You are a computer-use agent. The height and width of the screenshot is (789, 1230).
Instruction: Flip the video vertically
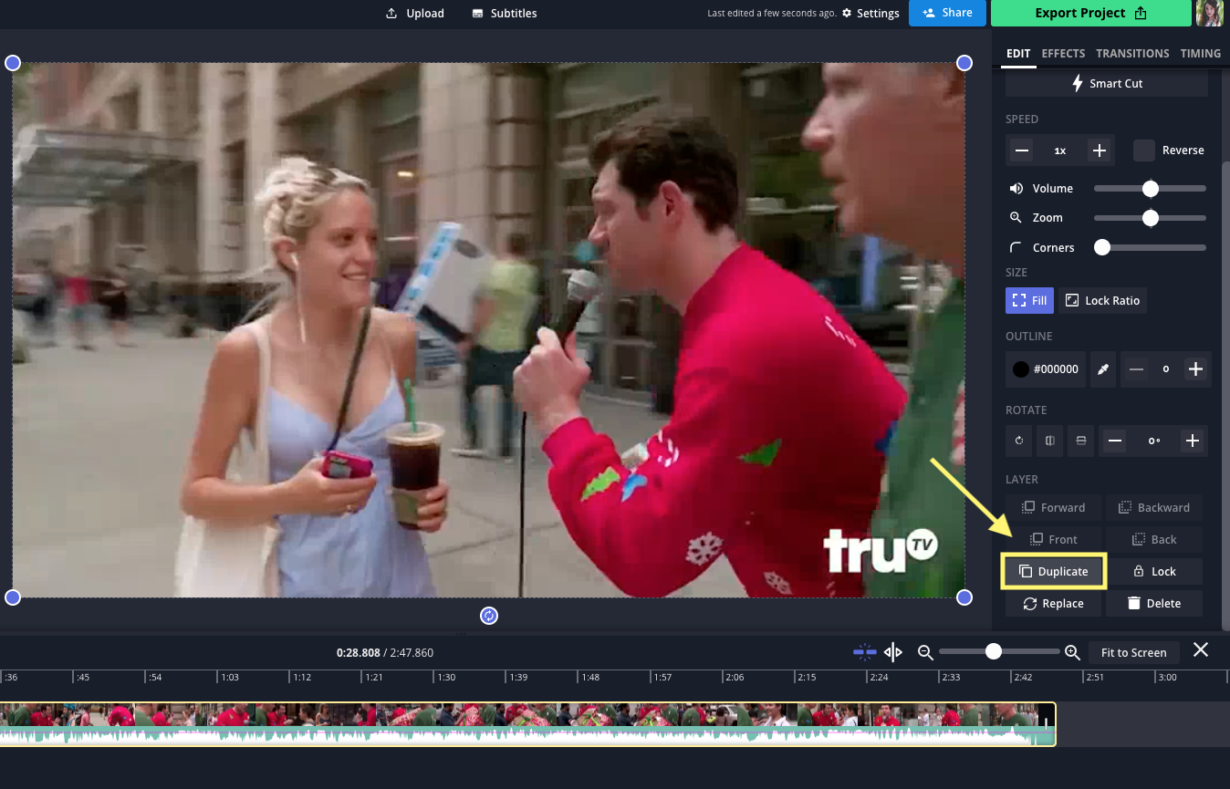(x=1081, y=441)
